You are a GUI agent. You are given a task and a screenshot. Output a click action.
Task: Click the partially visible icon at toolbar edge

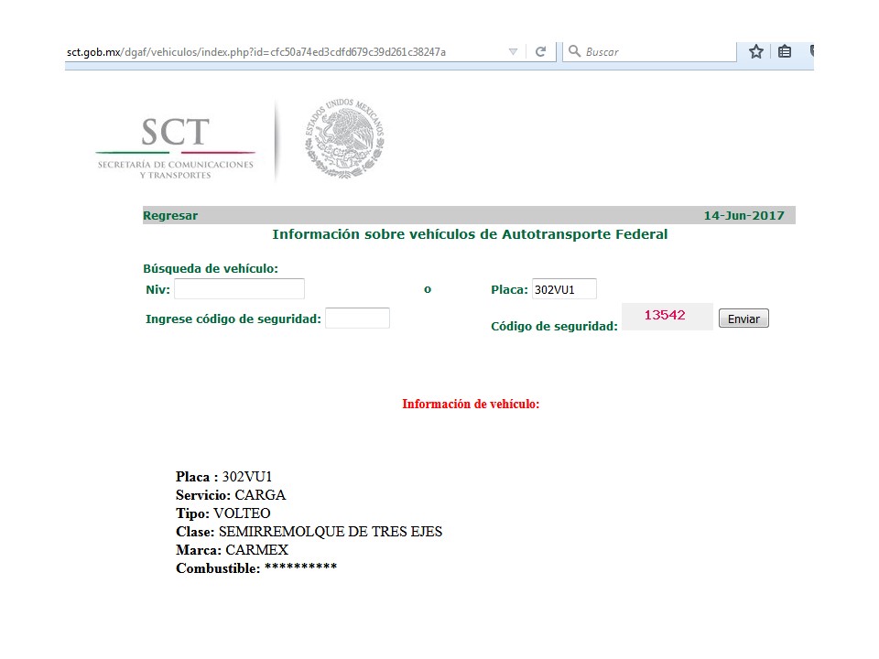coord(810,52)
